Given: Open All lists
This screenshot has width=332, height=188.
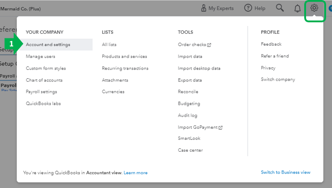Looking at the screenshot, I should tap(109, 45).
